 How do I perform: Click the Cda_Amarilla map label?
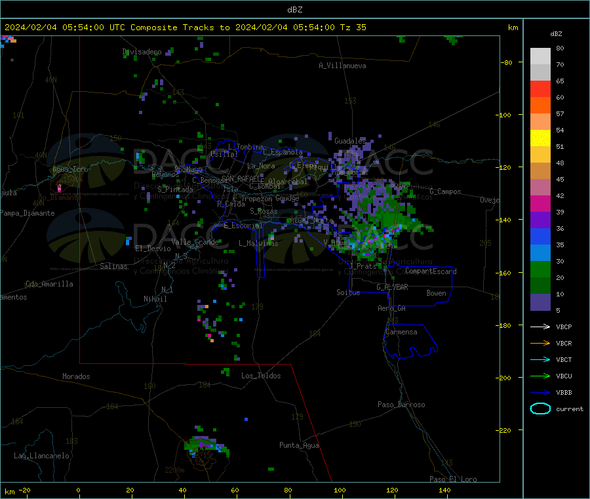click(49, 284)
